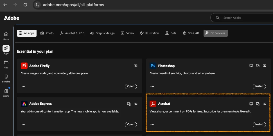The image size is (273, 136).
Task: Click the web platform icon on Acrobat card
Action: tap(265, 104)
